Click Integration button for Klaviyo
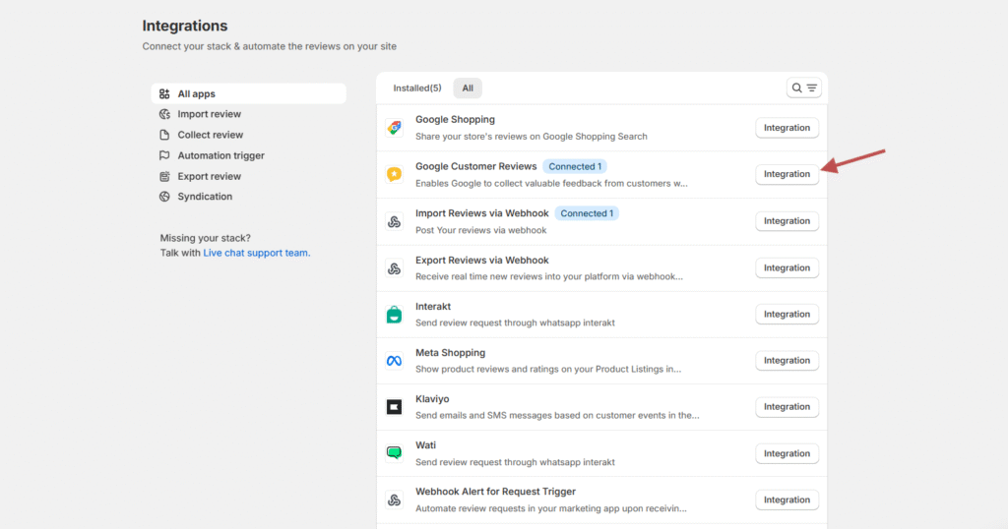 [787, 407]
